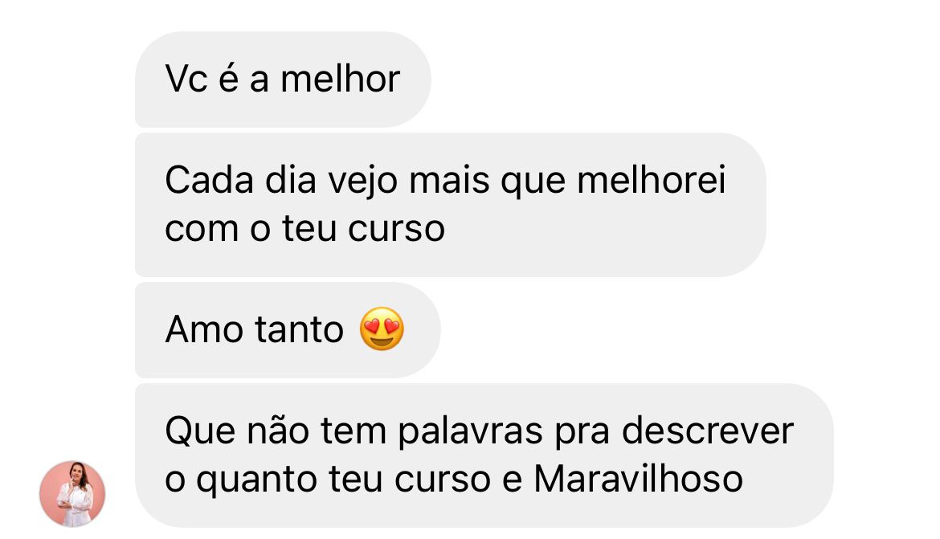Open the sender's round profile avatar

click(x=72, y=493)
